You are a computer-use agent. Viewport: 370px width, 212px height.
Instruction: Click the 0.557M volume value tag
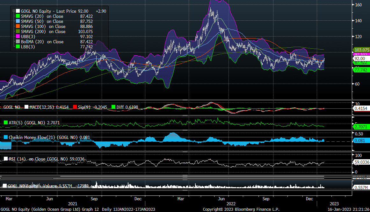coord(361,188)
